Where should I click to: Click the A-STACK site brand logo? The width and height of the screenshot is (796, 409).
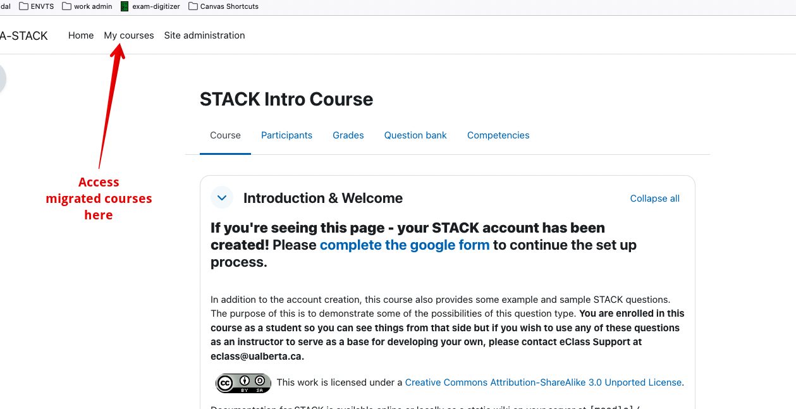coord(24,36)
